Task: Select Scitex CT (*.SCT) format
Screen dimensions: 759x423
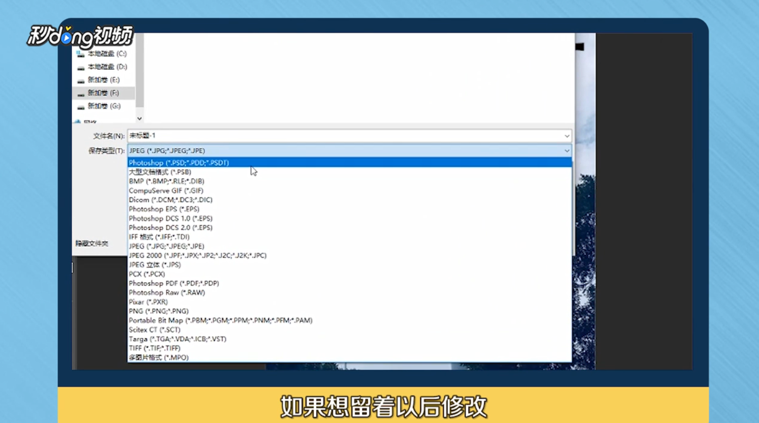Action: 349,330
